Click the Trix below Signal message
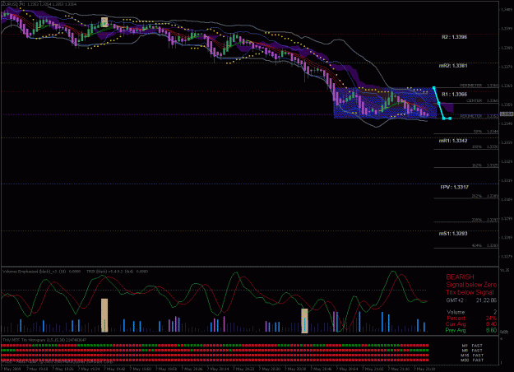 point(470,292)
